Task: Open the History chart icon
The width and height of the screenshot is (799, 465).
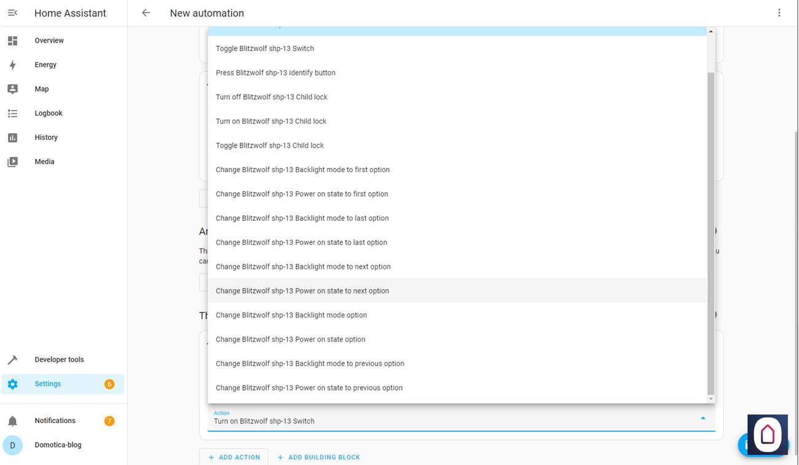Action: point(12,138)
